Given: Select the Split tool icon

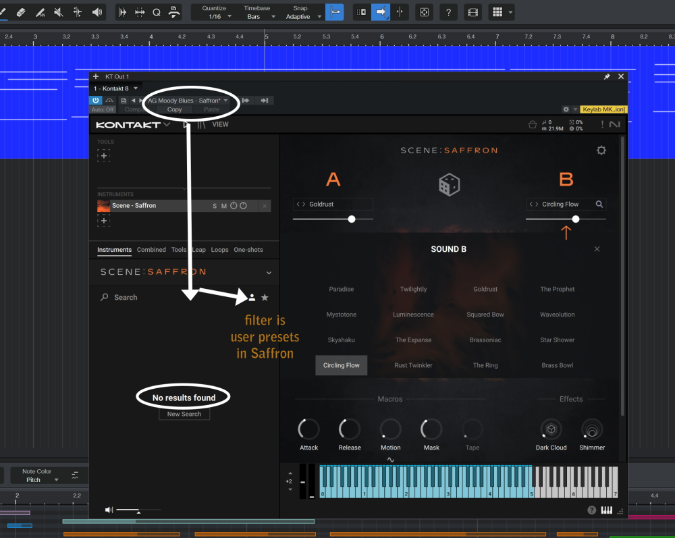Looking at the screenshot, I should [78, 12].
